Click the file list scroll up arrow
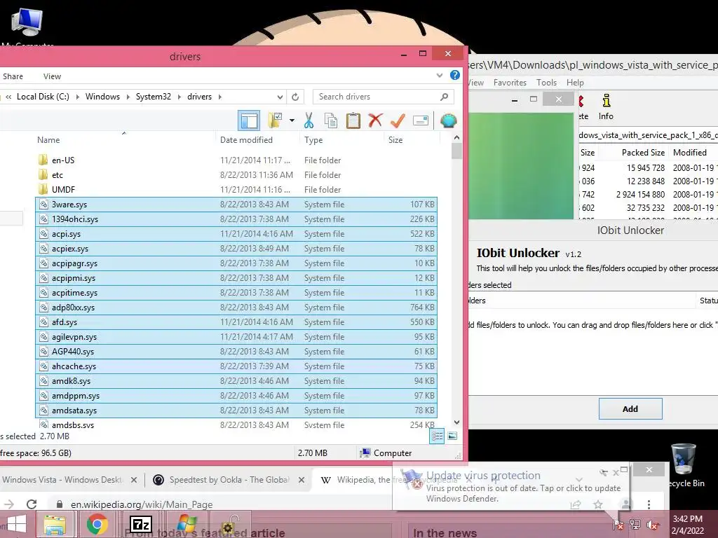This screenshot has width=718, height=538. click(456, 138)
